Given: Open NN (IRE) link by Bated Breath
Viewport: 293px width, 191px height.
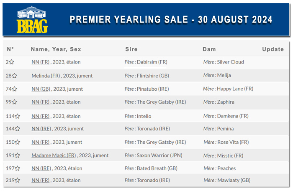Looking at the screenshot, I should pos(41,168).
